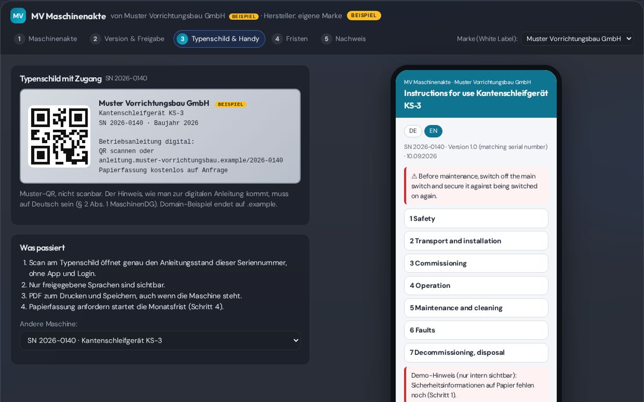Open 5 Maintenance and cleaning chapter
Image resolution: width=644 pixels, height=402 pixels.
pyautogui.click(x=476, y=308)
